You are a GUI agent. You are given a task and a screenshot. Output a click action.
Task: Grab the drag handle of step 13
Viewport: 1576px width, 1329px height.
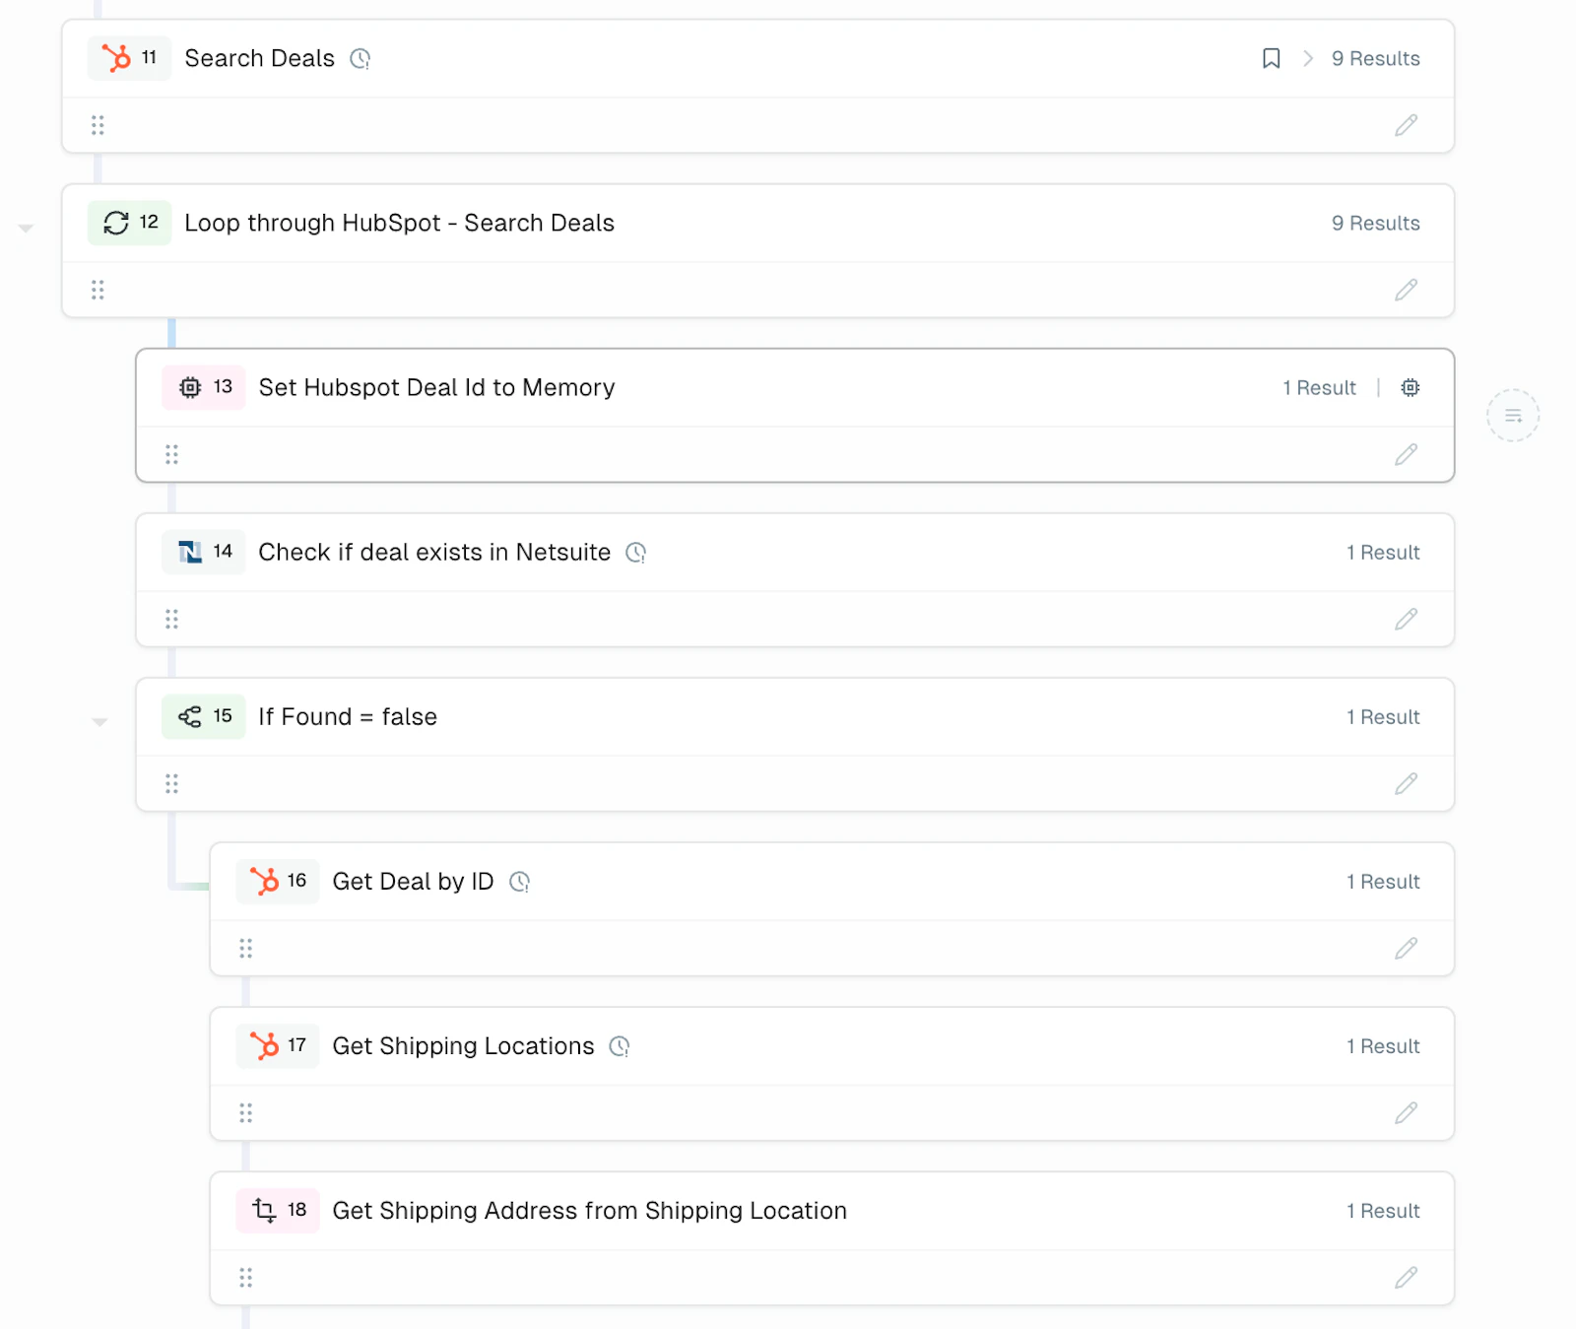[x=171, y=454]
